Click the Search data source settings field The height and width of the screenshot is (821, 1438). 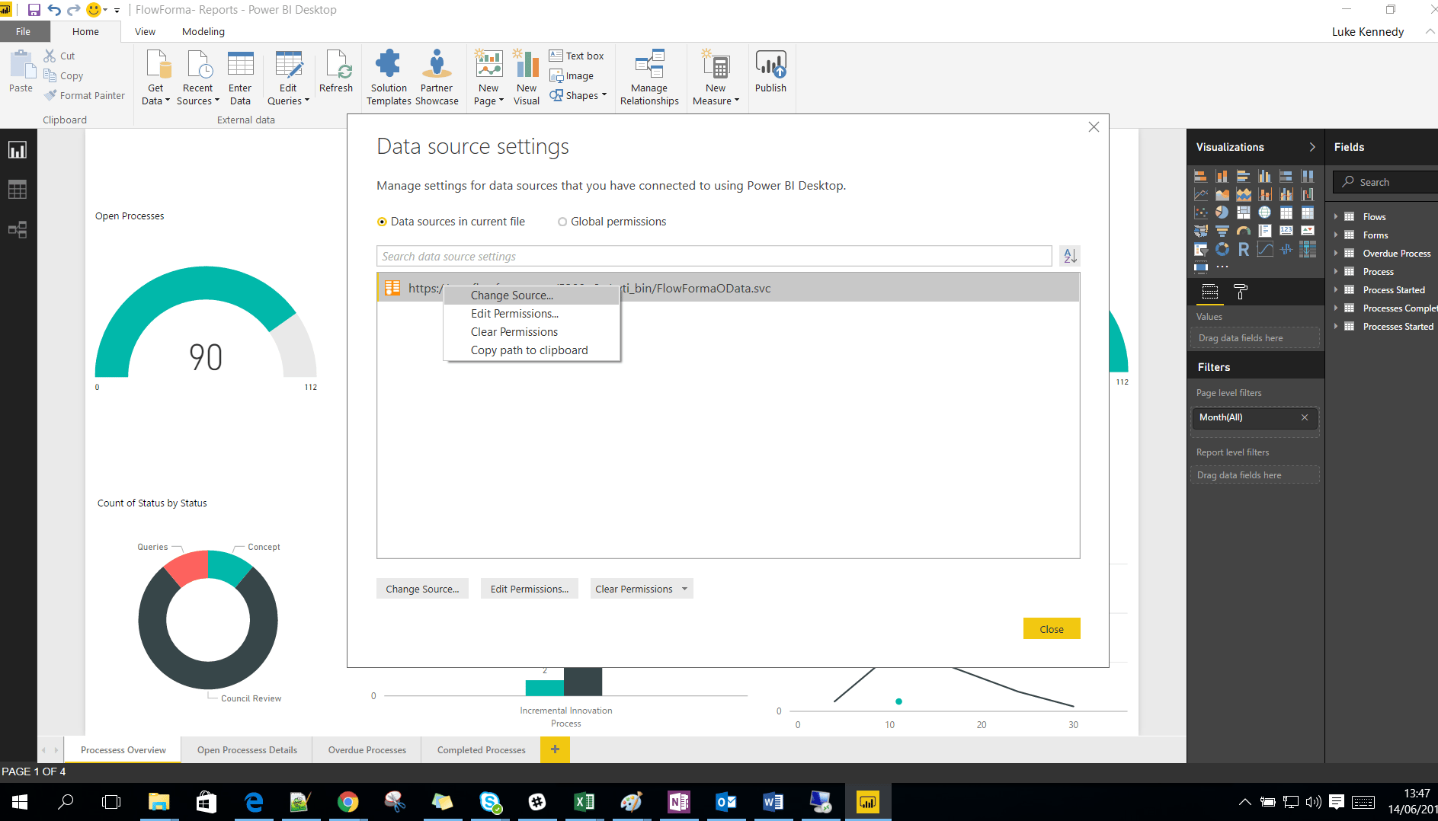pyautogui.click(x=714, y=256)
